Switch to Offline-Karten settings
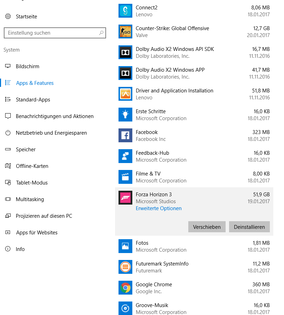Screen dimensions: 284x315 click(32, 166)
